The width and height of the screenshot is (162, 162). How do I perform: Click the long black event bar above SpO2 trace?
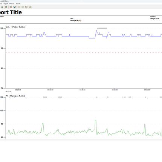[102, 28]
